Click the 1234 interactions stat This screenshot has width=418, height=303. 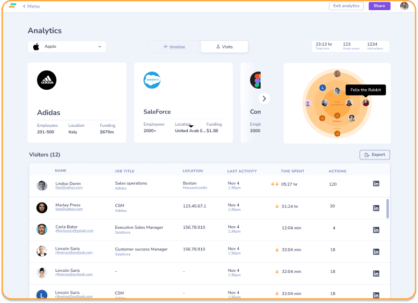tap(375, 46)
